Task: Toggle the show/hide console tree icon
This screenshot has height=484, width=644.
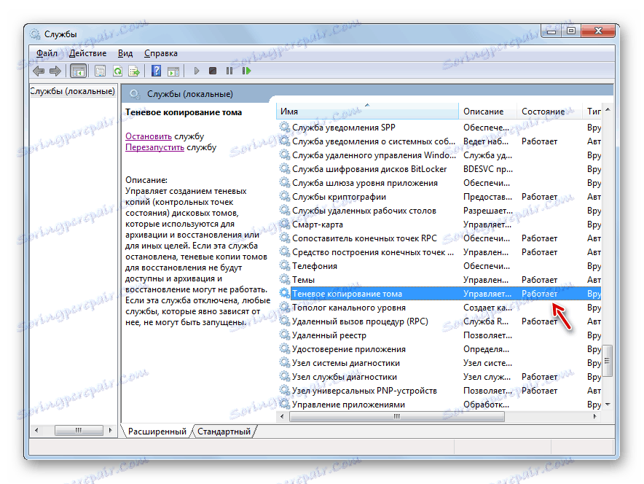Action: click(78, 71)
